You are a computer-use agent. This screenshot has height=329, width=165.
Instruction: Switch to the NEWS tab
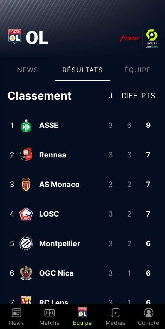(x=28, y=70)
